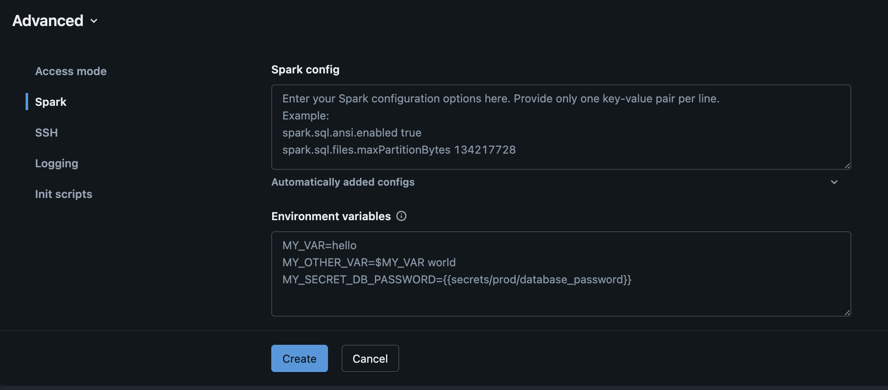This screenshot has height=390, width=888.
Task: Cancel the cluster configuration
Action: (x=370, y=358)
